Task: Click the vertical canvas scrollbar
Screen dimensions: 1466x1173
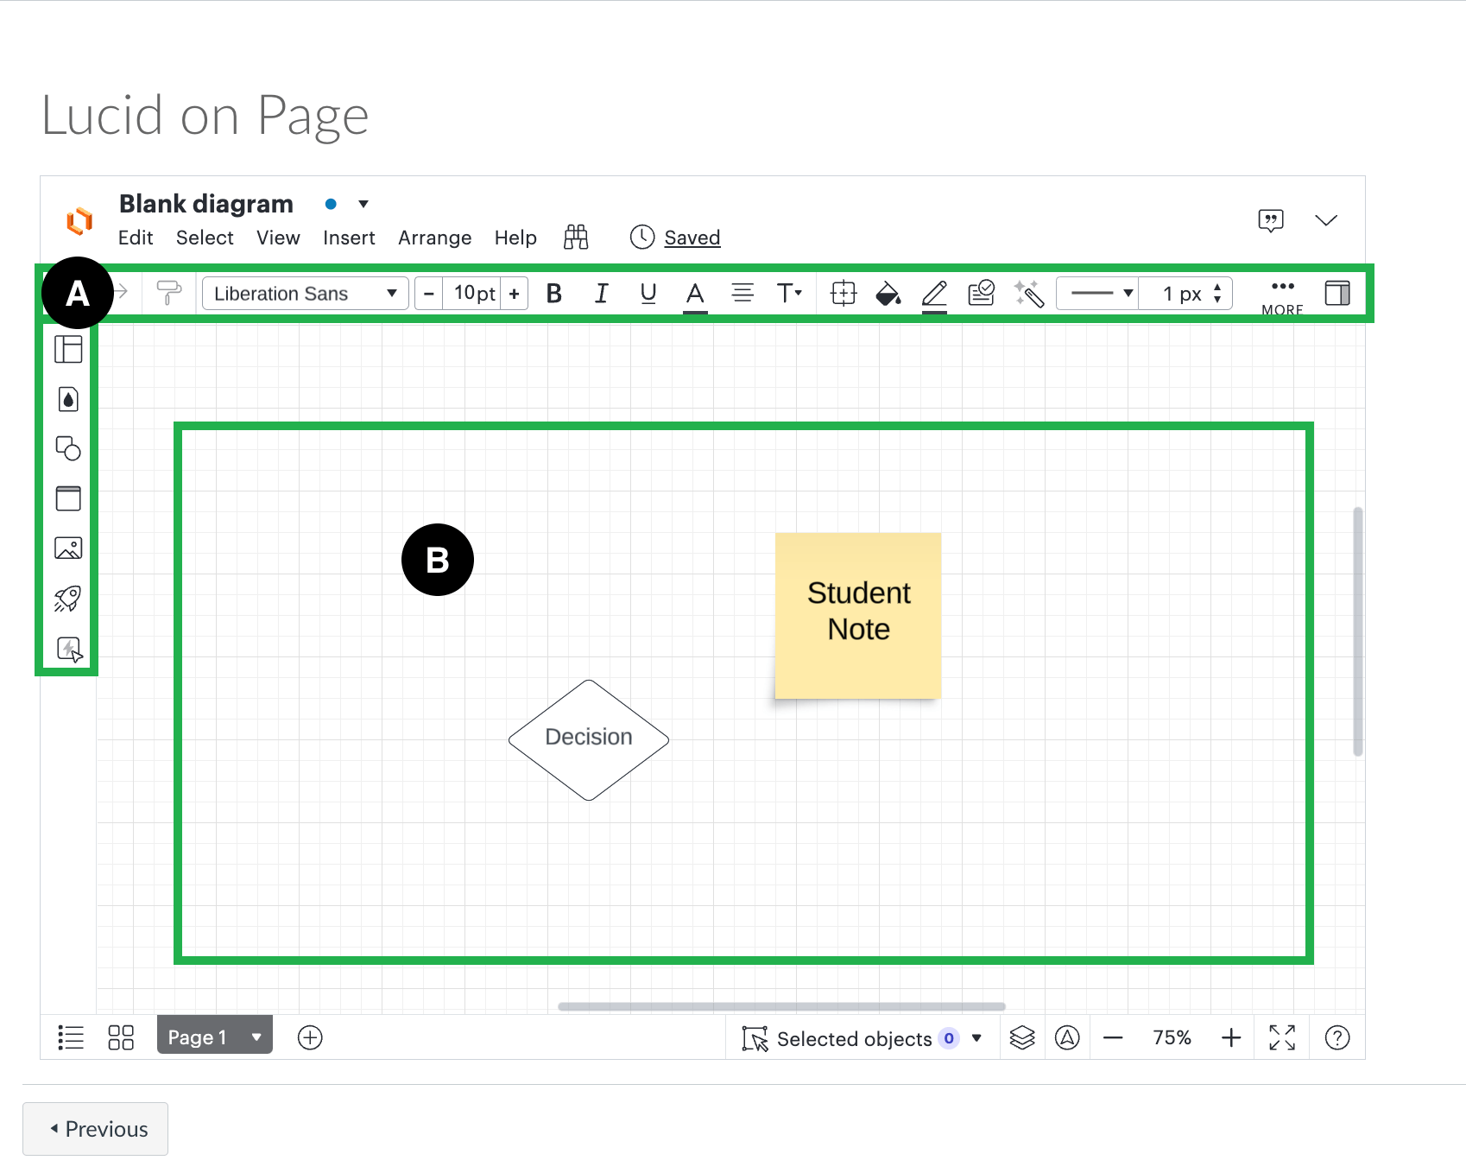Action: click(x=1358, y=631)
